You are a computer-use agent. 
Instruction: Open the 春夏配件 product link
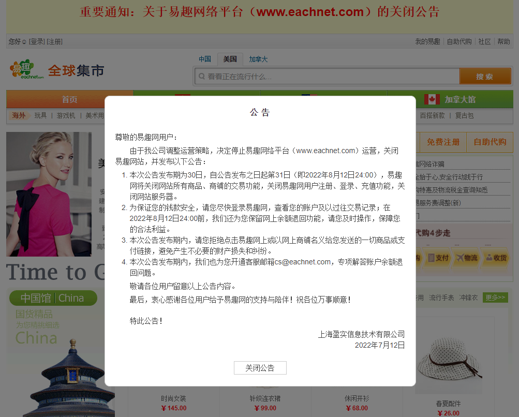[448, 404]
